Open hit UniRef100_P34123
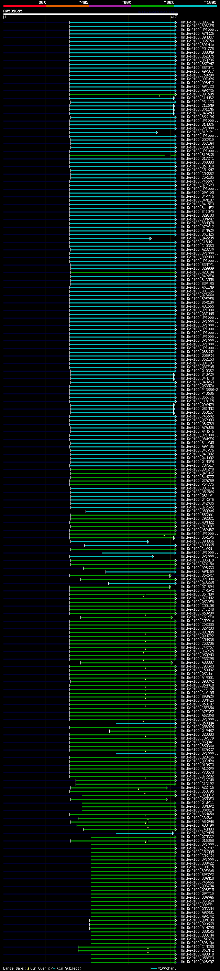Viewport: 220px width, 971px height. pyautogui.click(x=197, y=102)
